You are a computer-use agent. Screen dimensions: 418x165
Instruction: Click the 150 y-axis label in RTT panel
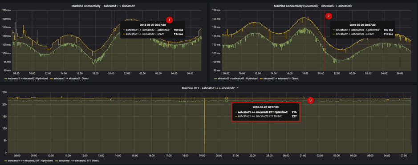pyautogui.click(x=4, y=117)
